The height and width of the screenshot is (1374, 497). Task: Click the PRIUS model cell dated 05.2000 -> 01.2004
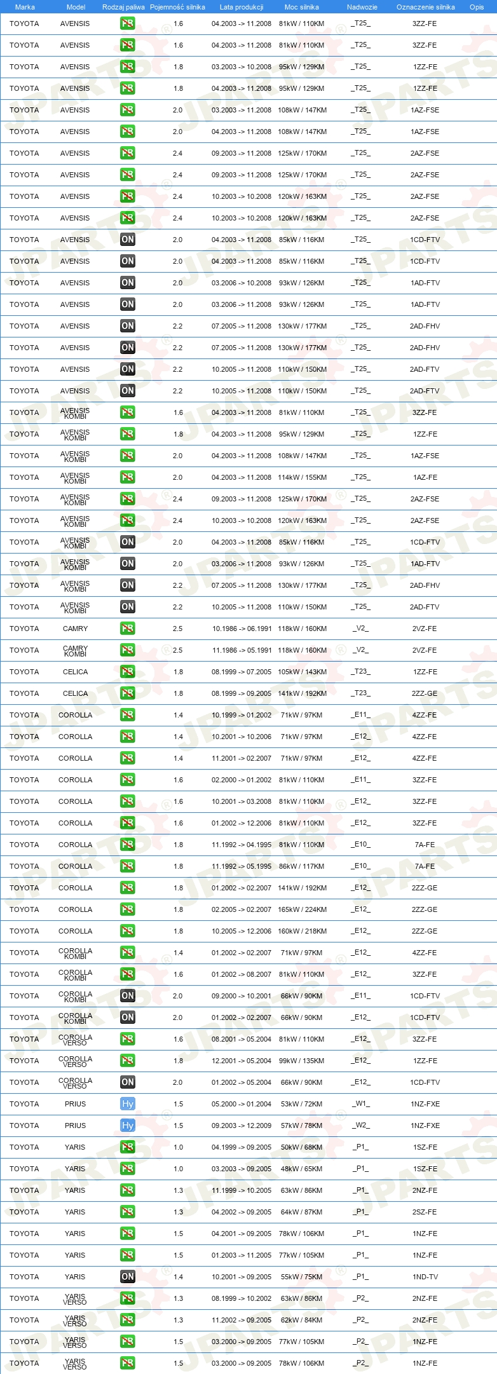click(75, 1104)
